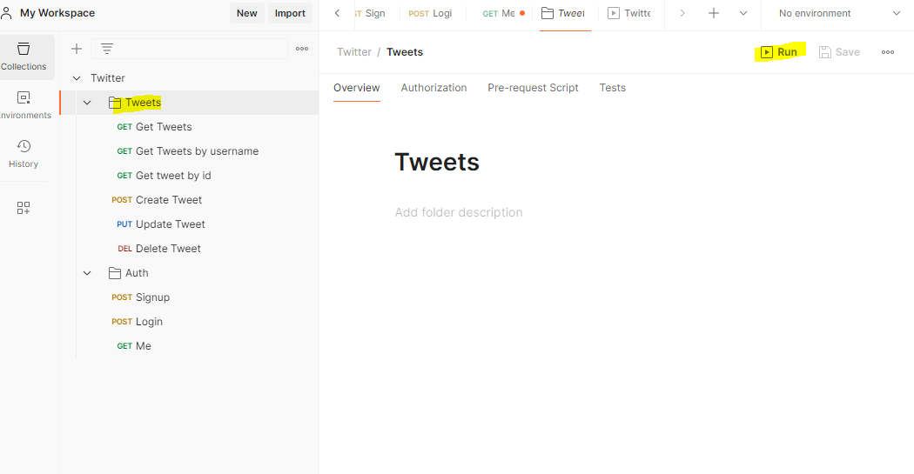
Task: Open the collections panel three-dot options menu
Action: point(302,49)
